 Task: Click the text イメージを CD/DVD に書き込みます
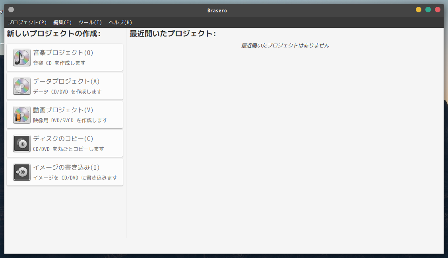[x=75, y=178]
